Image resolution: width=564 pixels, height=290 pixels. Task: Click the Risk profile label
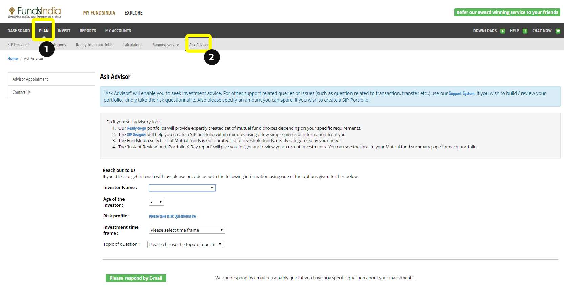pos(116,216)
